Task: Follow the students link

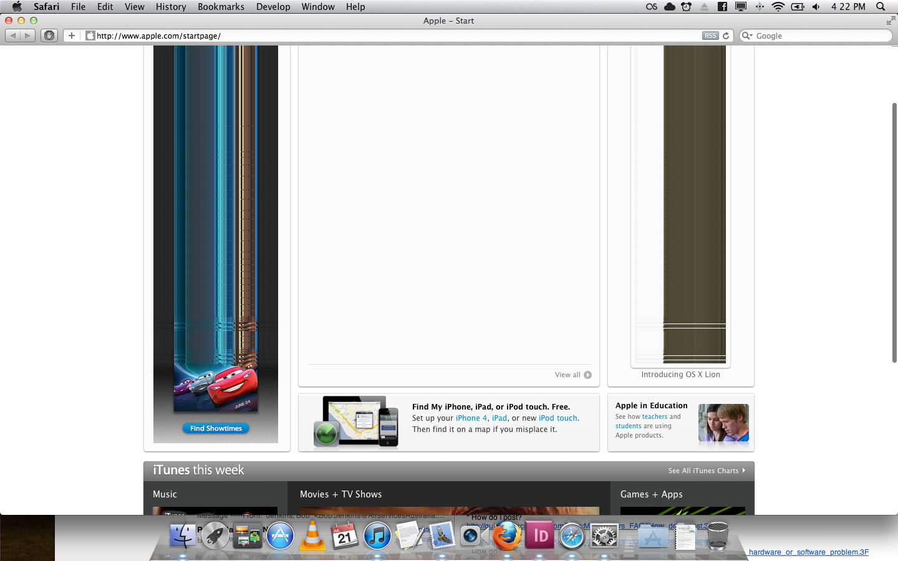Action: [629, 426]
